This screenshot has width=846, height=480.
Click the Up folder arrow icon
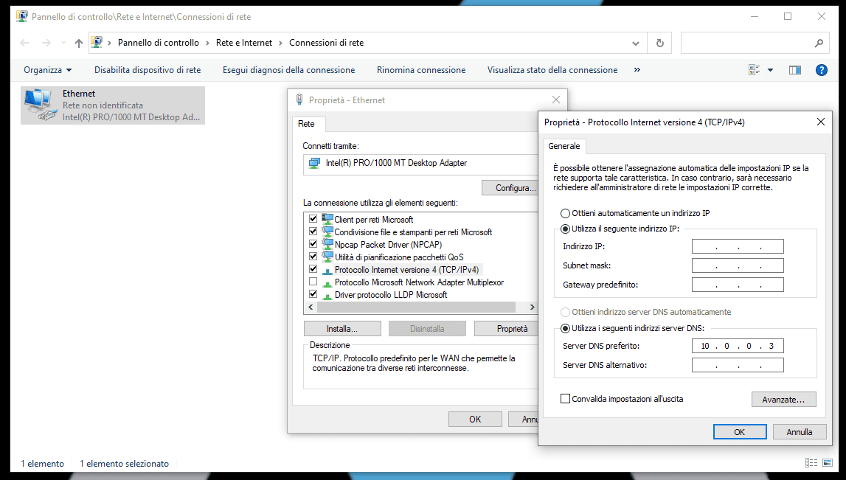click(79, 43)
